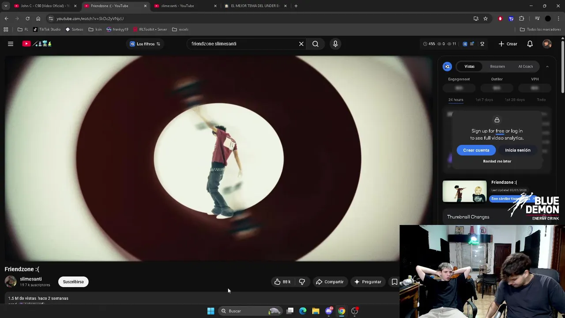
Task: Select the 1st 7 days range tab
Action: (484, 100)
